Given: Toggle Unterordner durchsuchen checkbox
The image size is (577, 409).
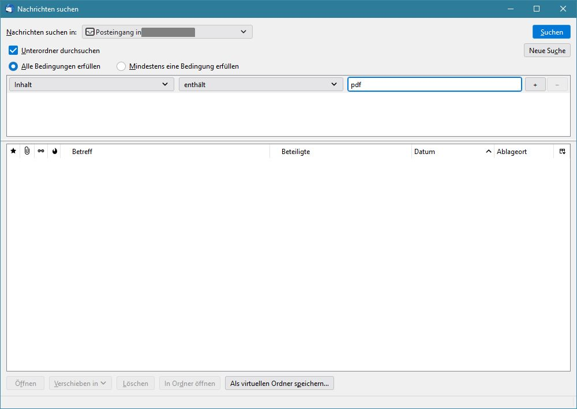Looking at the screenshot, I should [14, 51].
